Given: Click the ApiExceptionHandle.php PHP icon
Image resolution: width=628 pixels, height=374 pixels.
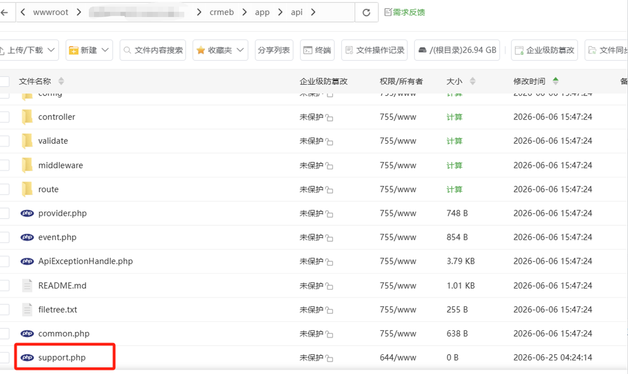Looking at the screenshot, I should tap(27, 261).
